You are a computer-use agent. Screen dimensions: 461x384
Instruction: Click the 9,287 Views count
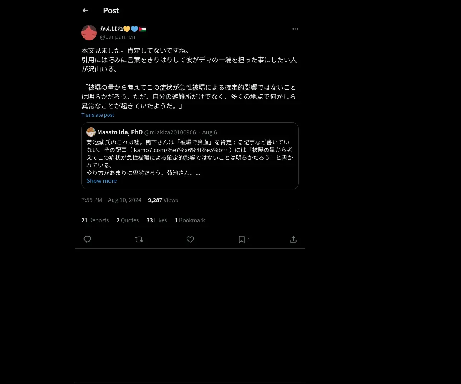click(163, 200)
